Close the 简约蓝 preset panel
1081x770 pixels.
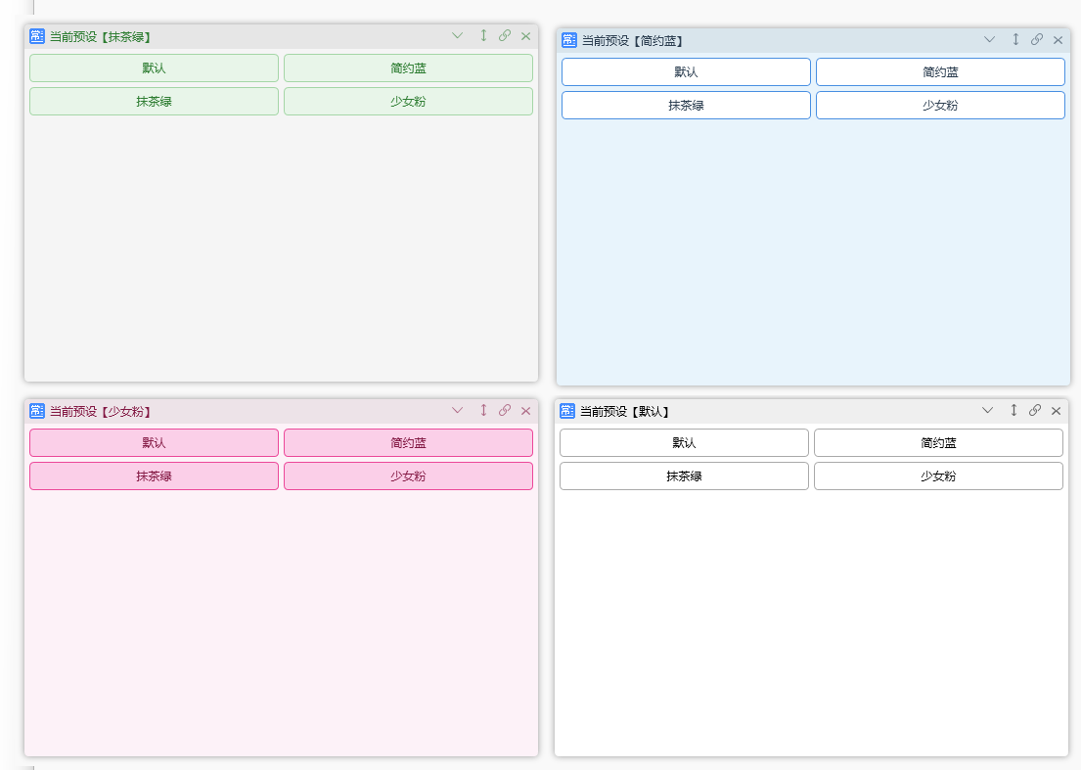[x=1058, y=40]
